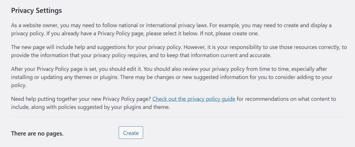Click the paragraph starting 'As a website owner'

171,29
